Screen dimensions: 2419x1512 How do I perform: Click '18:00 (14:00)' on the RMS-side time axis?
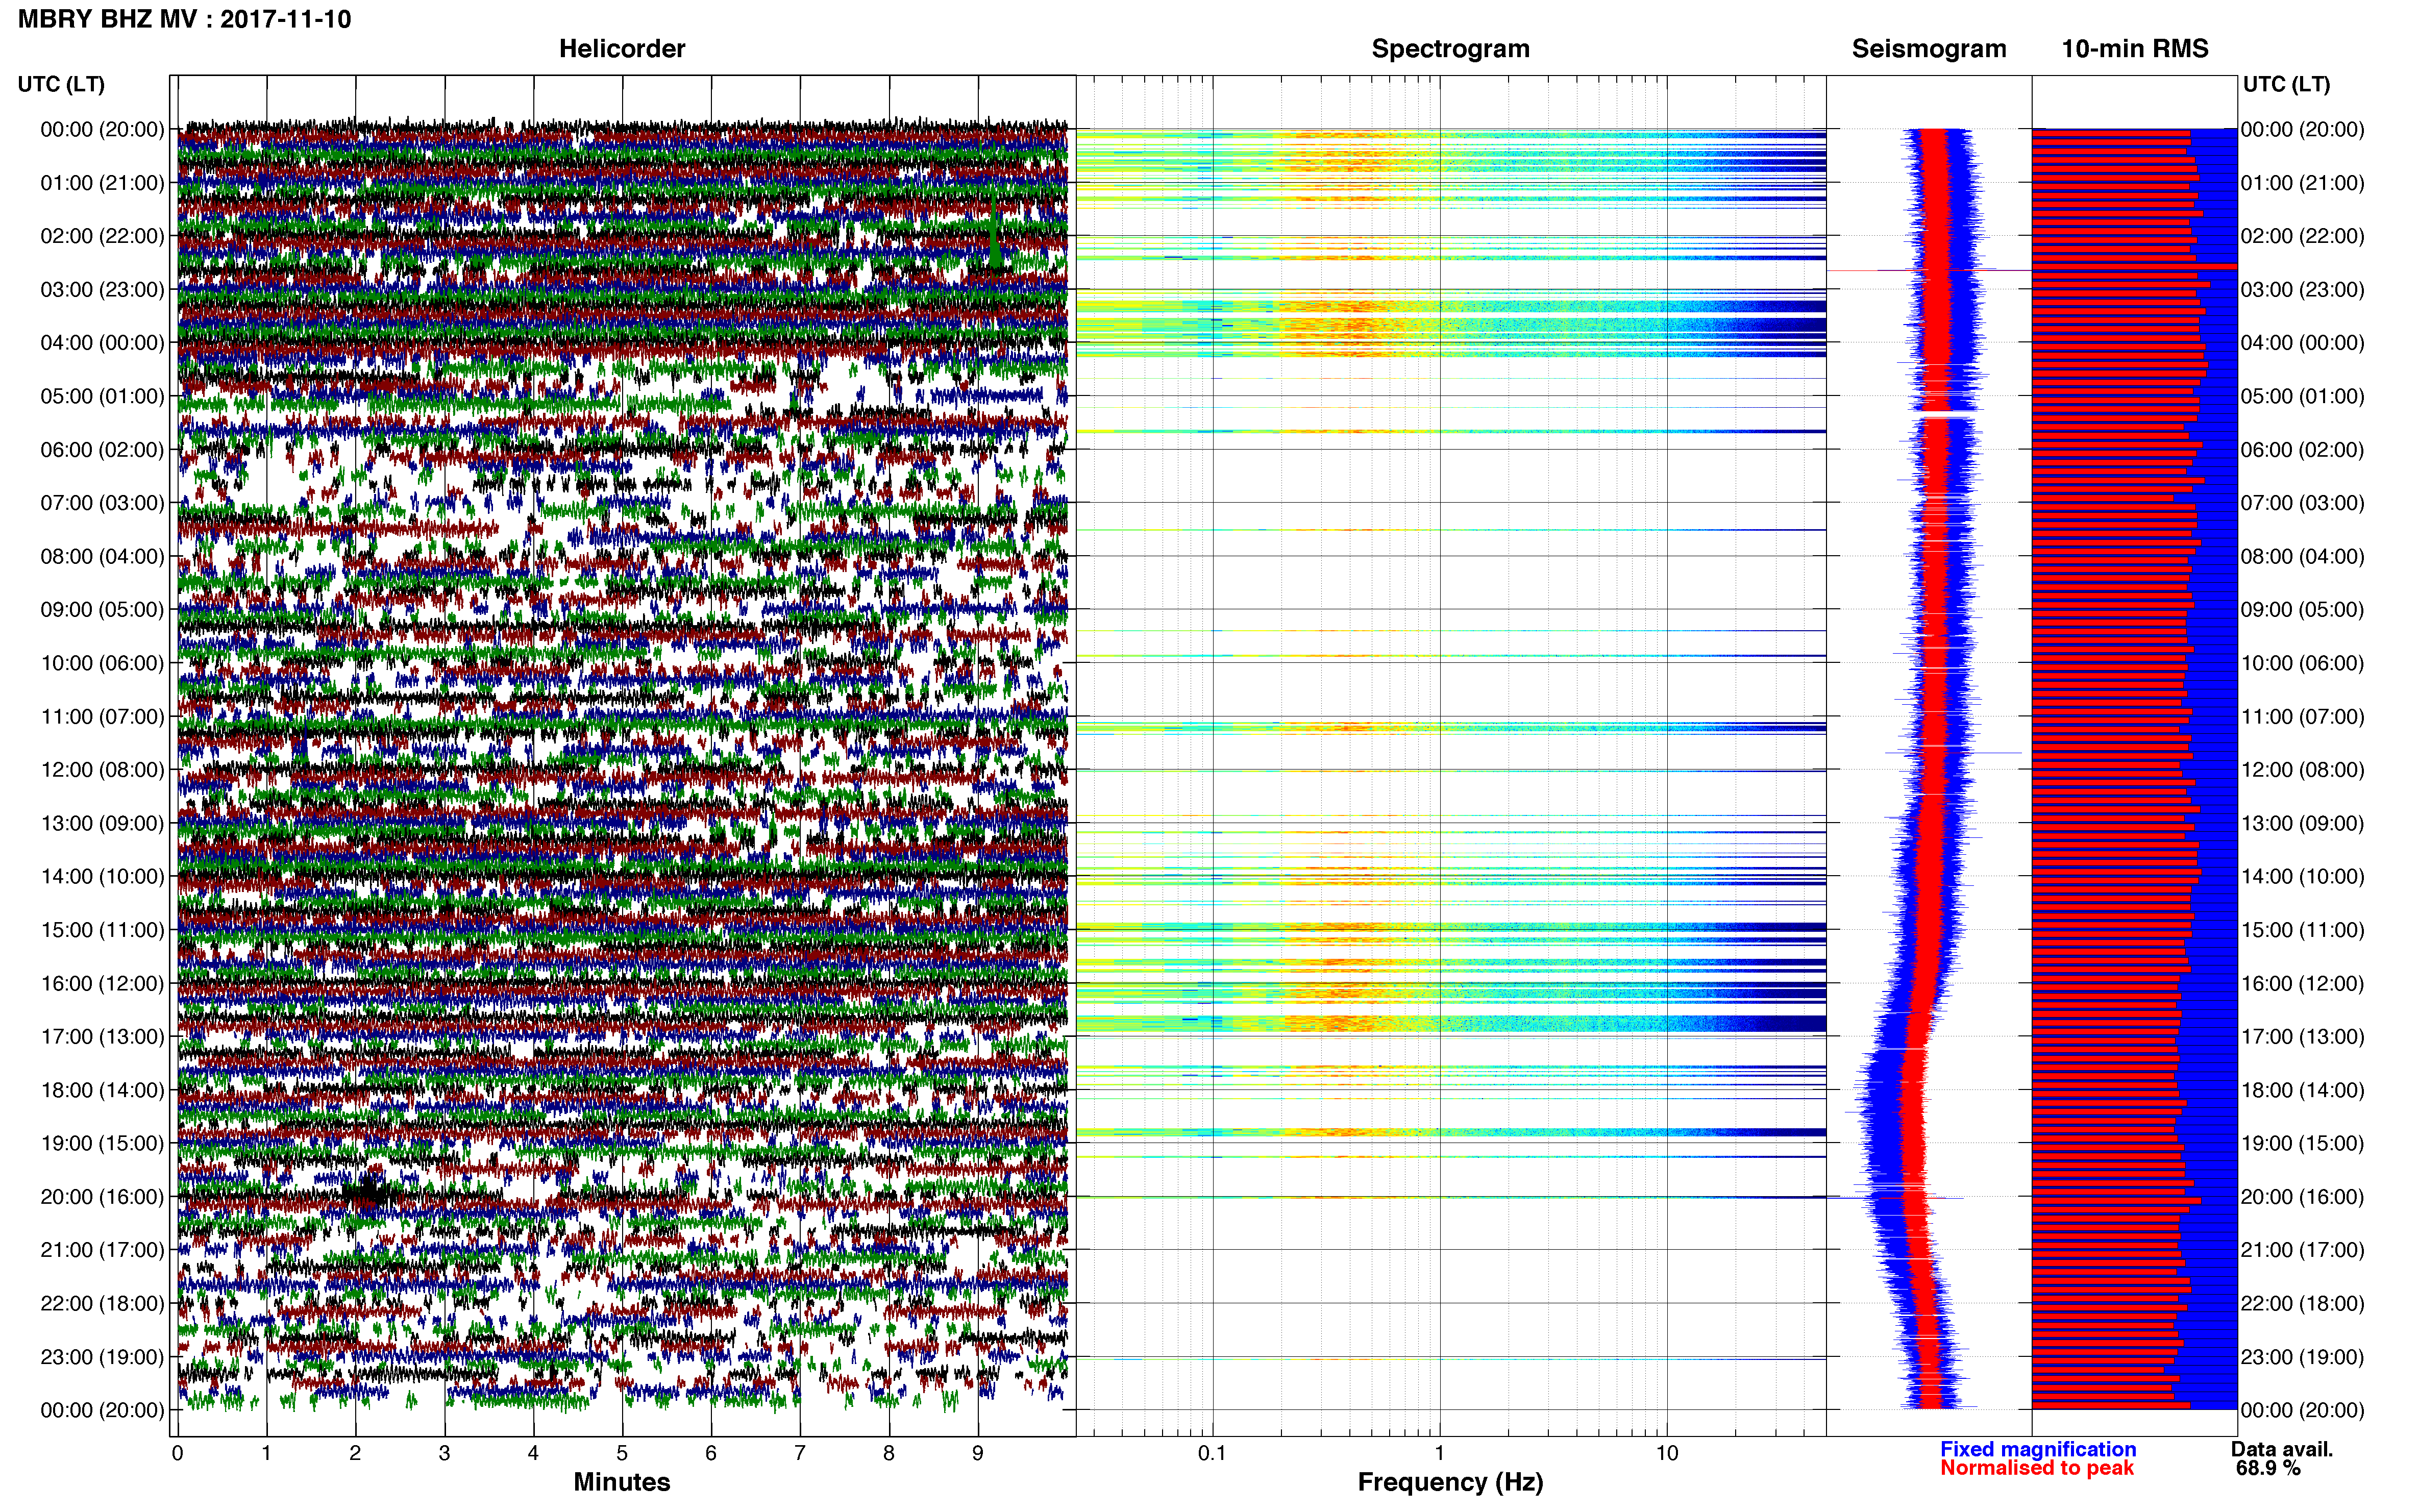(x=2302, y=1090)
